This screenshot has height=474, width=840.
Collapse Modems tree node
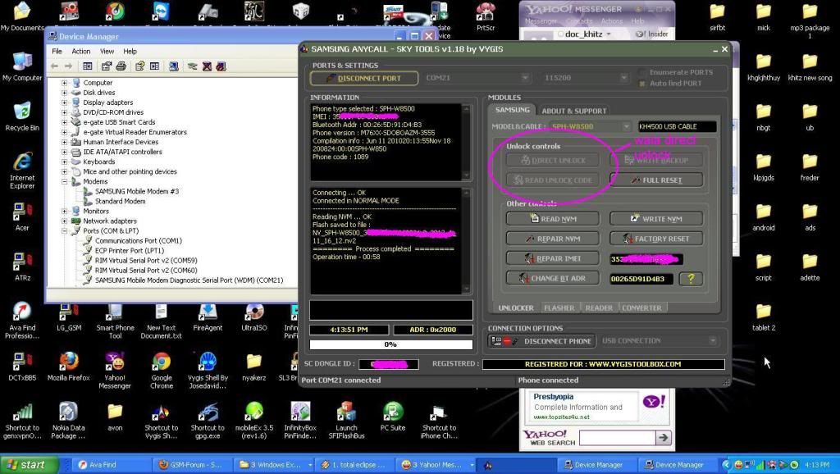[x=64, y=181]
